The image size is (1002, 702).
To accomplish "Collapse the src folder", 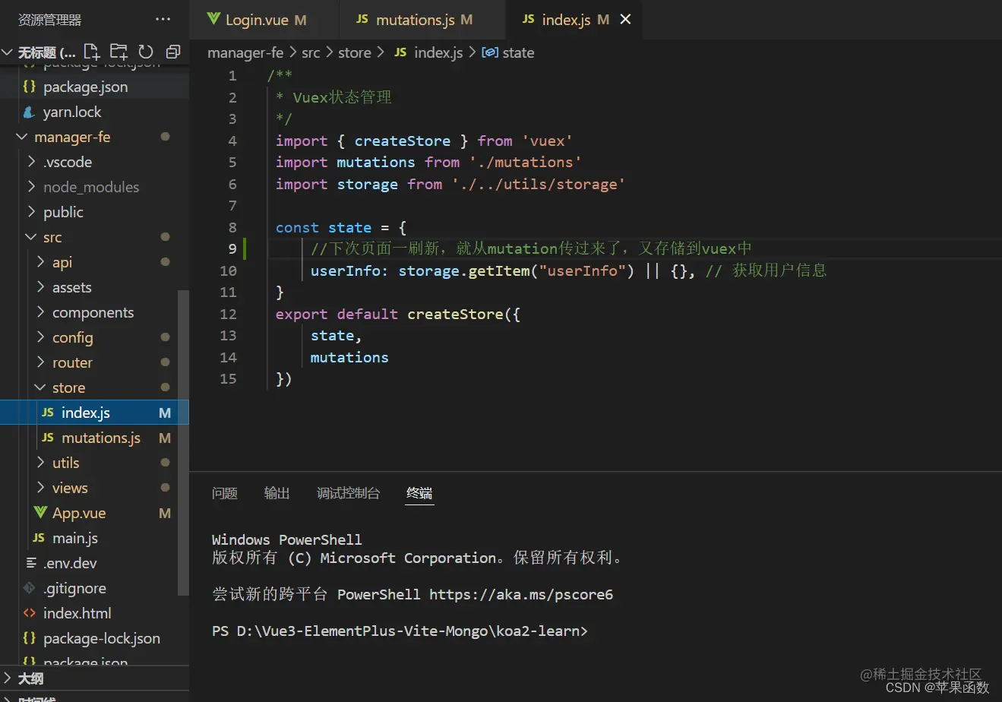I will coord(94,237).
